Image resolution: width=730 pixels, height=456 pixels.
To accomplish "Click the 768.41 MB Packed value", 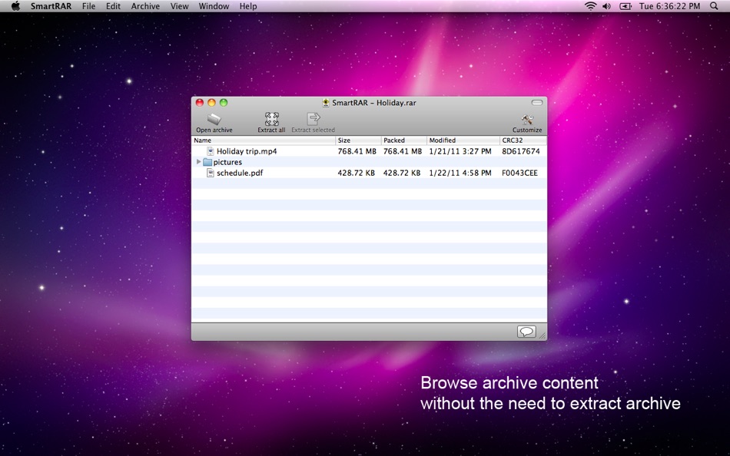I will (403, 151).
